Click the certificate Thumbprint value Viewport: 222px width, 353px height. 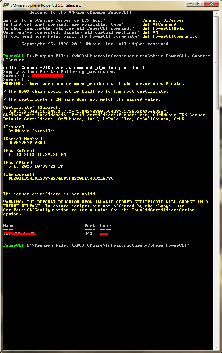click(x=61, y=178)
